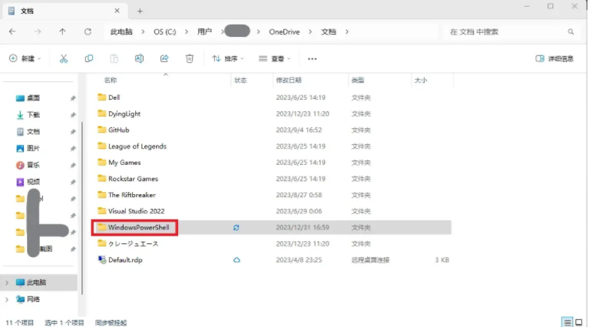The height and width of the screenshot is (327, 589).
Task: Expand the 网络 tree node
Action: pyautogui.click(x=7, y=299)
